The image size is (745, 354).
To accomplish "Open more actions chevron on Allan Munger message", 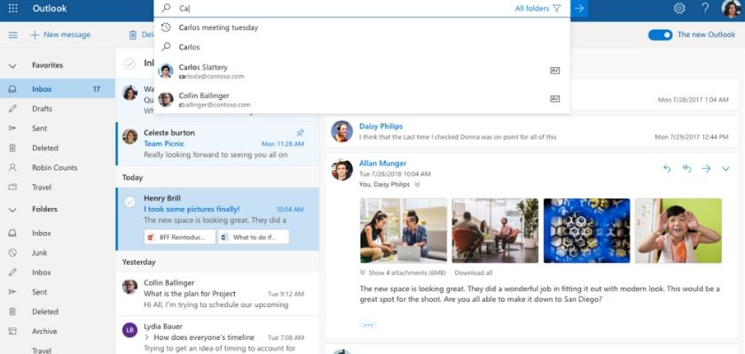I will click(x=725, y=169).
